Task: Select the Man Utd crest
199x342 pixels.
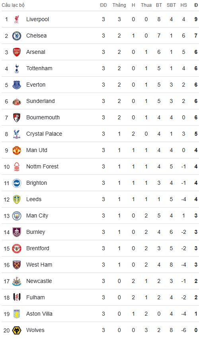Action: 17,150
